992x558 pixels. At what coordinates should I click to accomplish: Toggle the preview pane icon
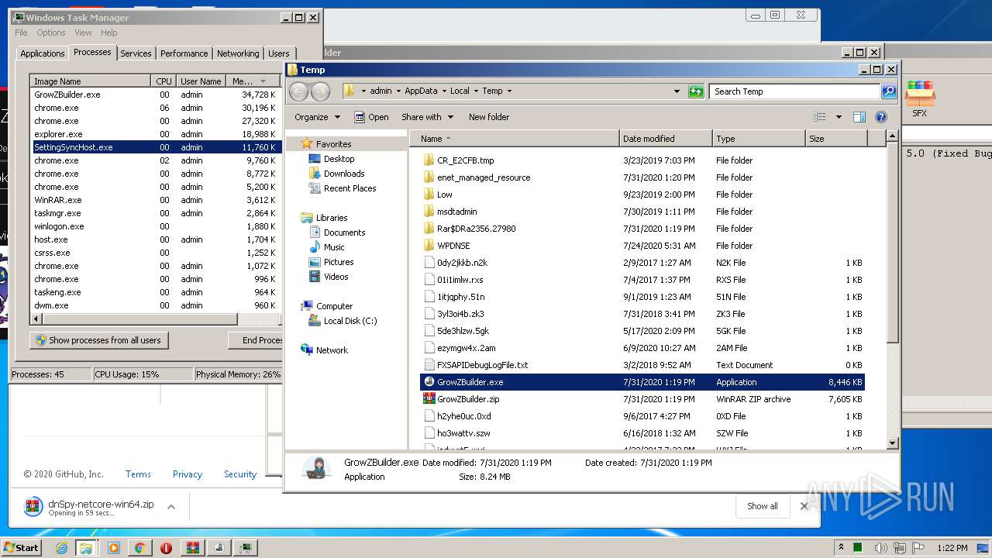pyautogui.click(x=859, y=117)
